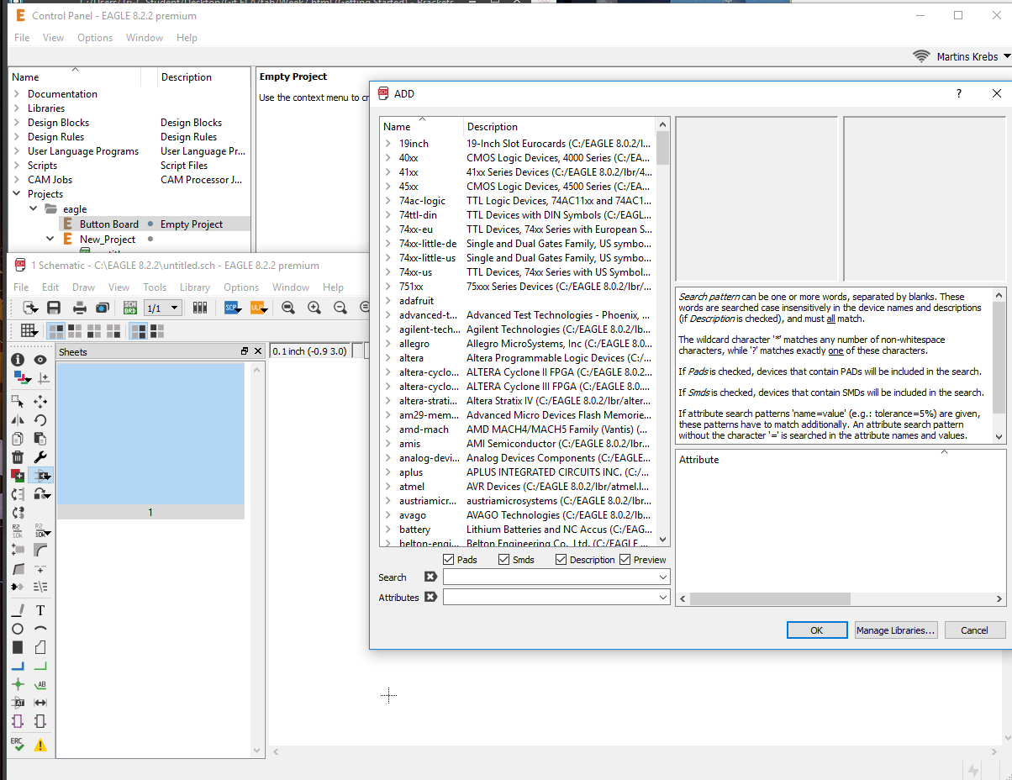
Task: Select the filled Rectangle tool
Action: point(18,647)
